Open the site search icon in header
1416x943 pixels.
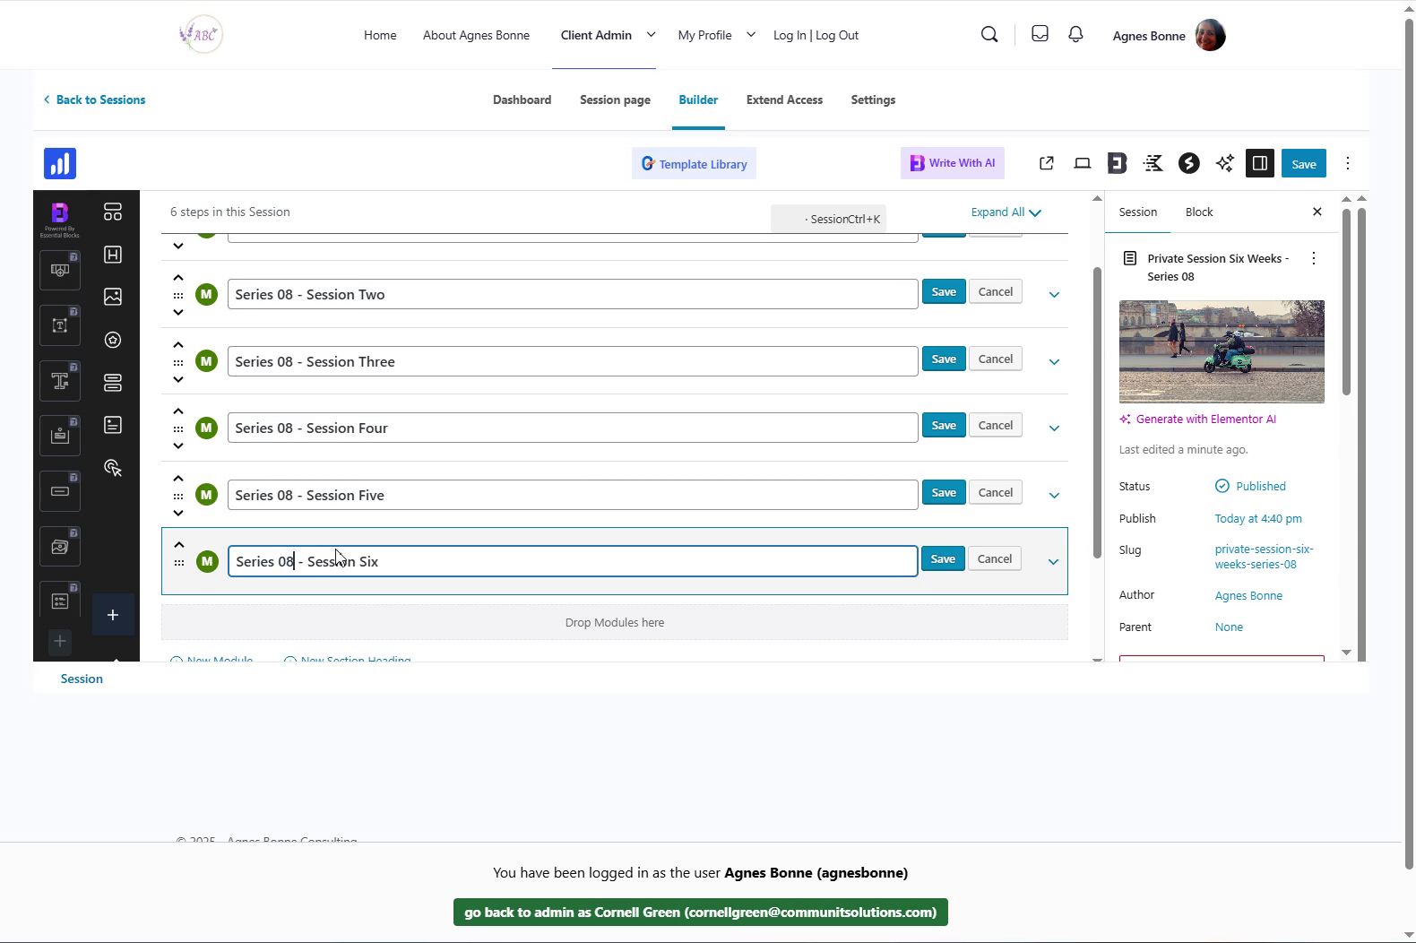[989, 35]
